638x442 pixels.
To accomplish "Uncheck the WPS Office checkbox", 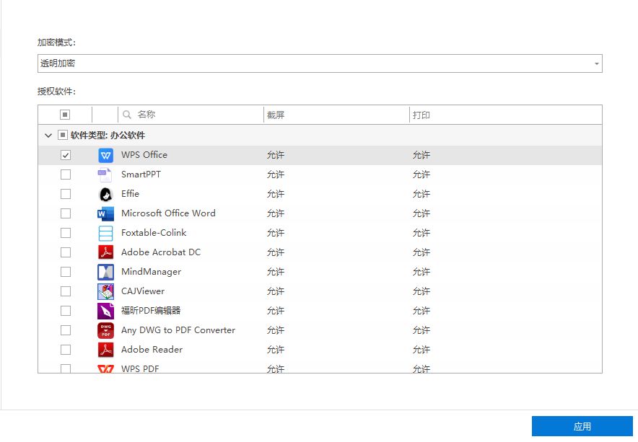I will 66,155.
